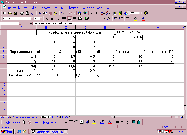Select column B header
The image size is (187, 135).
coord(46,27)
